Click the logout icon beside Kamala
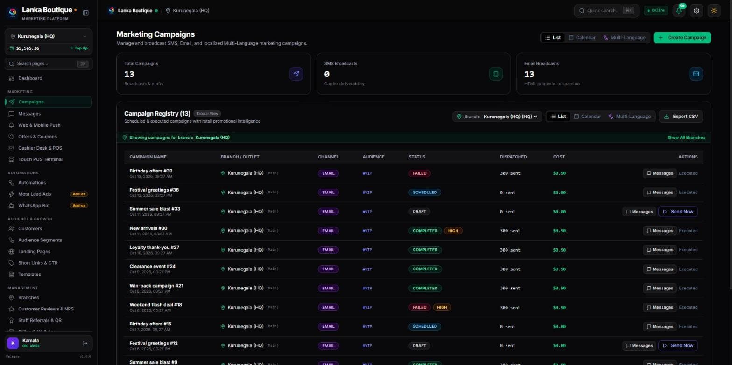This screenshot has height=365, width=732. (x=85, y=344)
